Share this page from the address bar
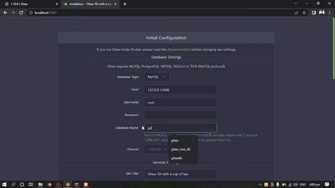 [x=296, y=13]
